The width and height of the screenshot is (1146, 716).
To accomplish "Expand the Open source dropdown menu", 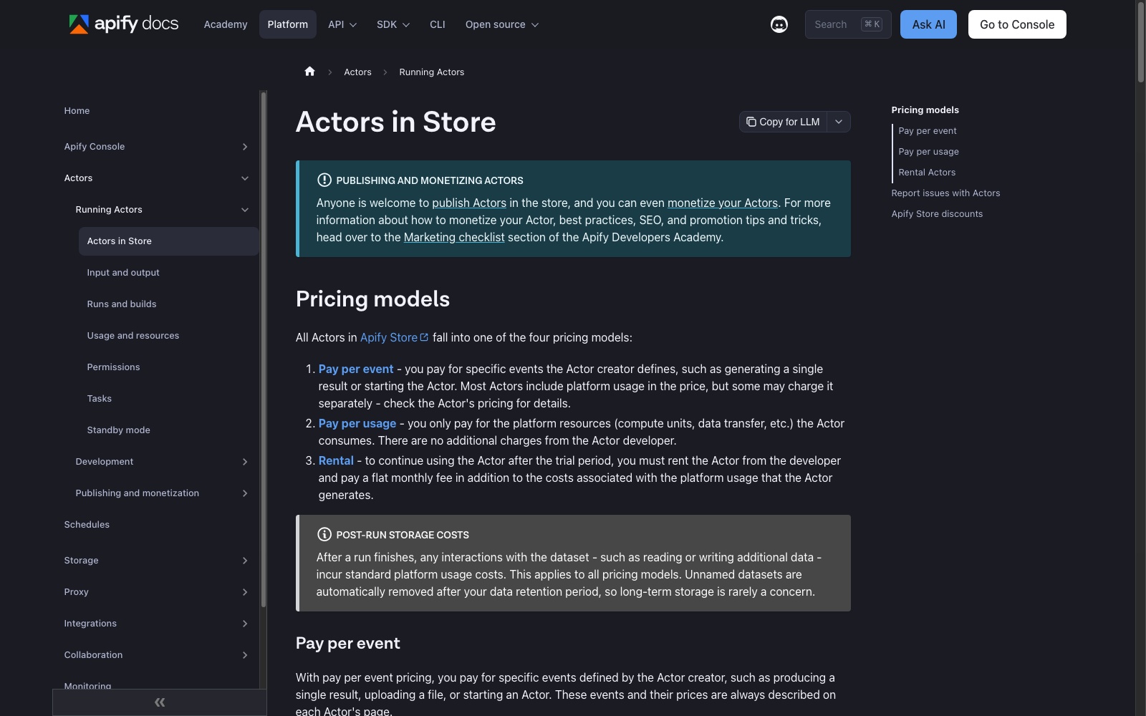I will (502, 24).
